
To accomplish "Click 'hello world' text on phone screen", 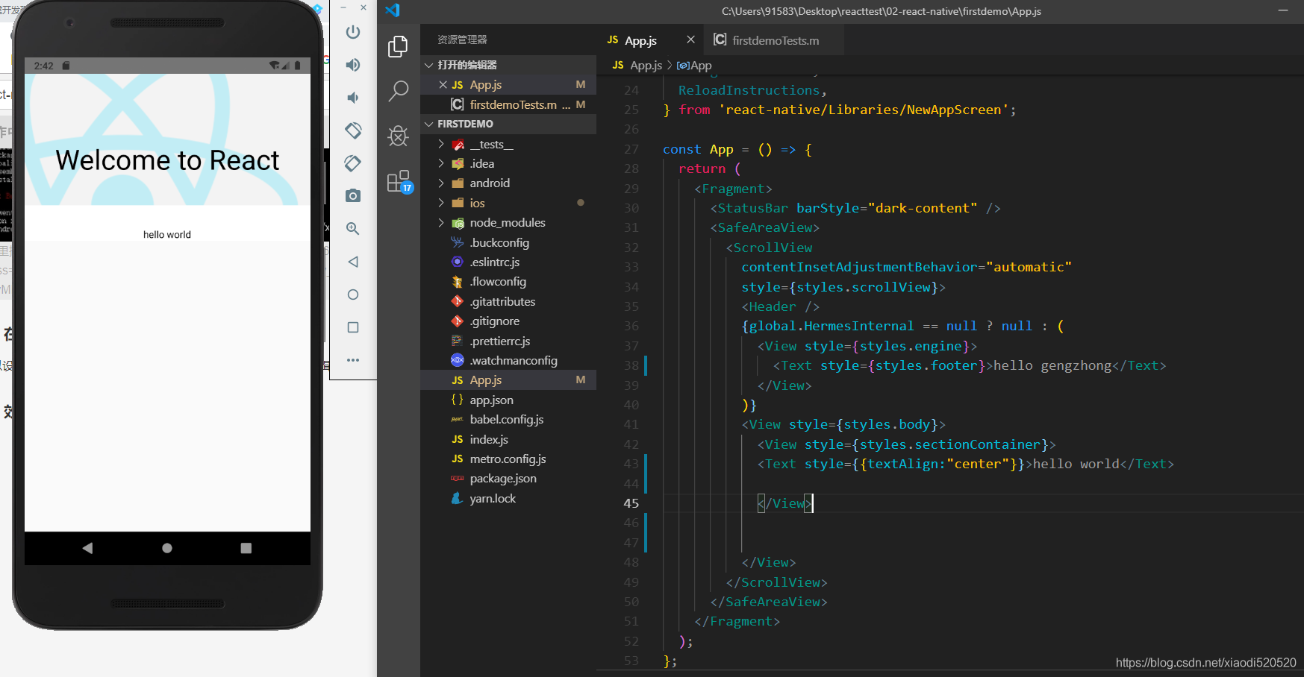I will (x=167, y=235).
